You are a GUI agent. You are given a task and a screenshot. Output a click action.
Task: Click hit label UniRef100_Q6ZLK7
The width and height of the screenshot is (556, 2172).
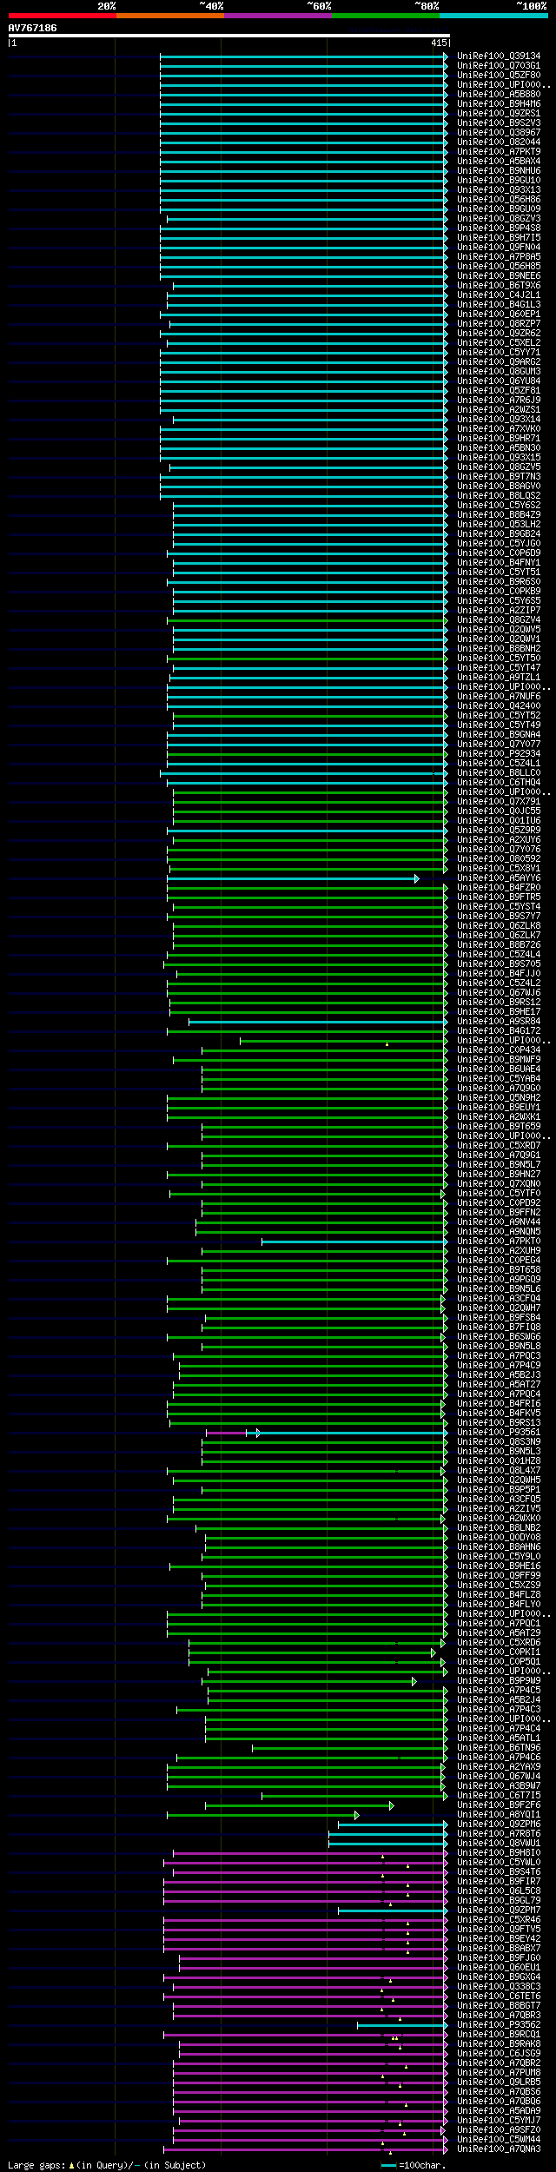click(x=499, y=936)
